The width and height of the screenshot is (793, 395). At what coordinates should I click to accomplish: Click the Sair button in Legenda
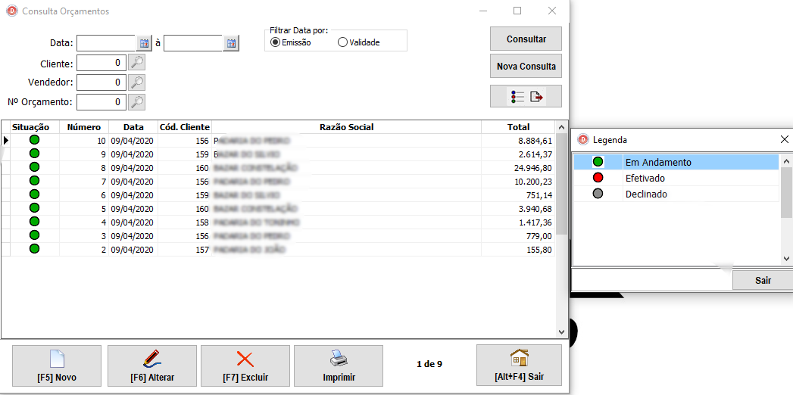pos(763,280)
